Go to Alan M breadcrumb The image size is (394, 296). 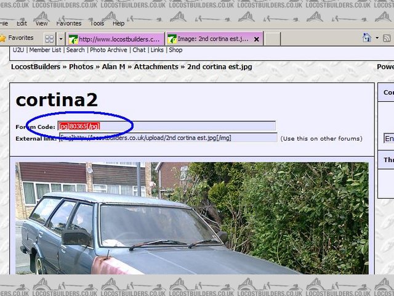(x=113, y=67)
